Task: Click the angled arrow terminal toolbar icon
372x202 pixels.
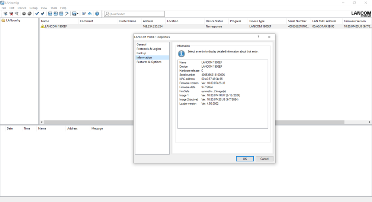Action: click(x=67, y=14)
